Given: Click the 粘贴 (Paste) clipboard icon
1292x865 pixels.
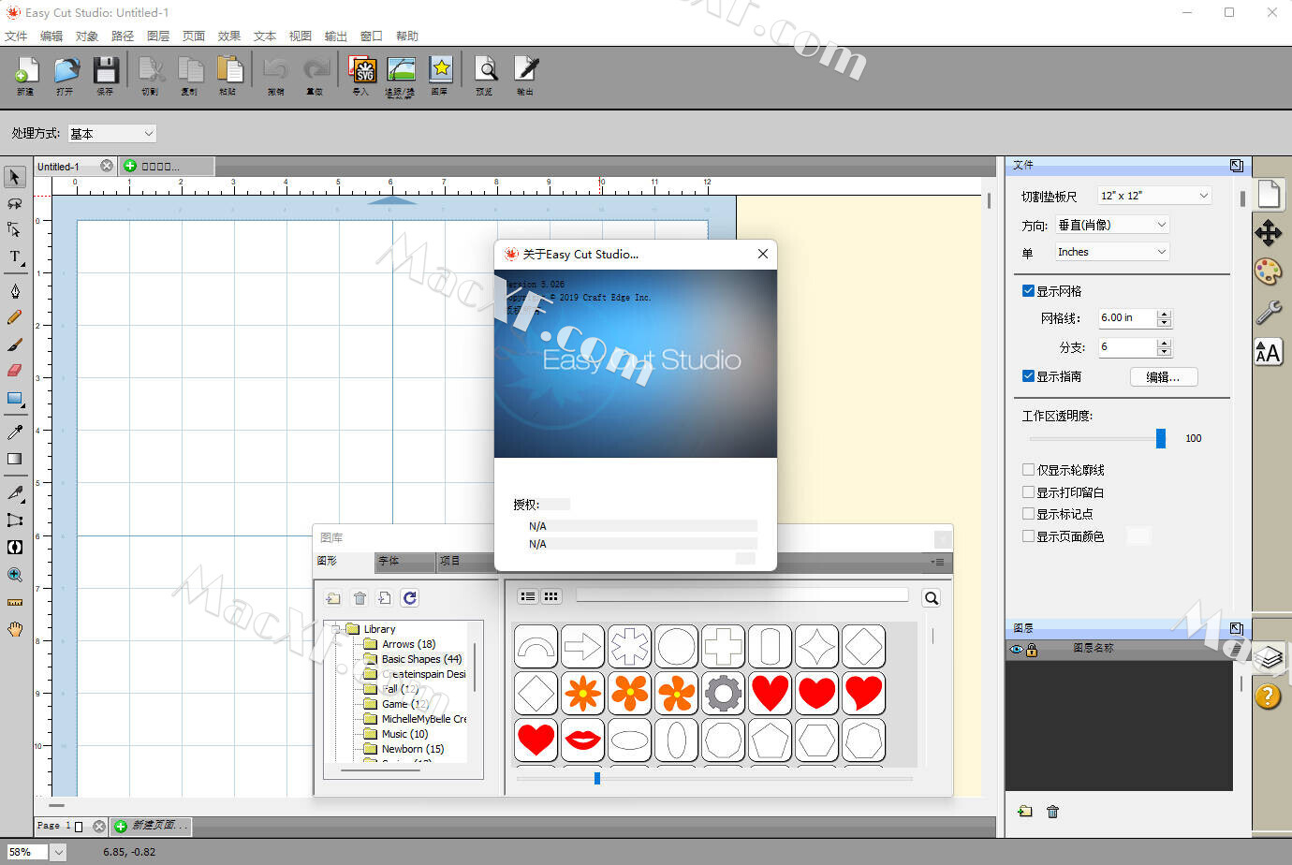Looking at the screenshot, I should (228, 71).
